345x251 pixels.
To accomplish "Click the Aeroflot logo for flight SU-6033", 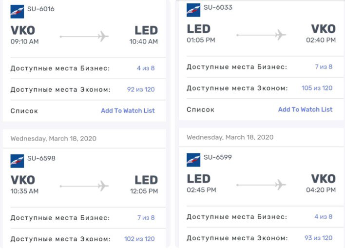I will pyautogui.click(x=193, y=10).
